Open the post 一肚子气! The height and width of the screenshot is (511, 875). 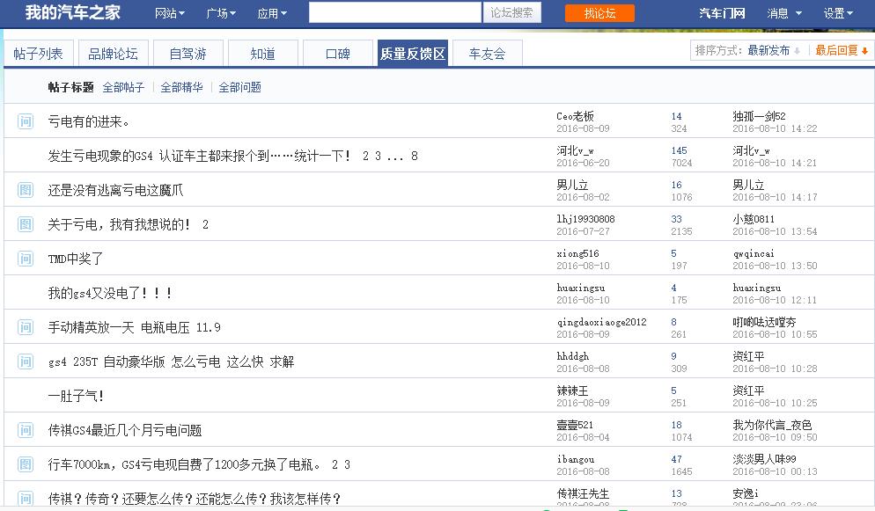pos(76,396)
